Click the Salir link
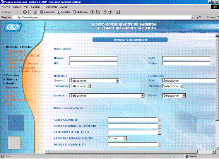This screenshot has height=159, width=219. pyautogui.click(x=9, y=104)
